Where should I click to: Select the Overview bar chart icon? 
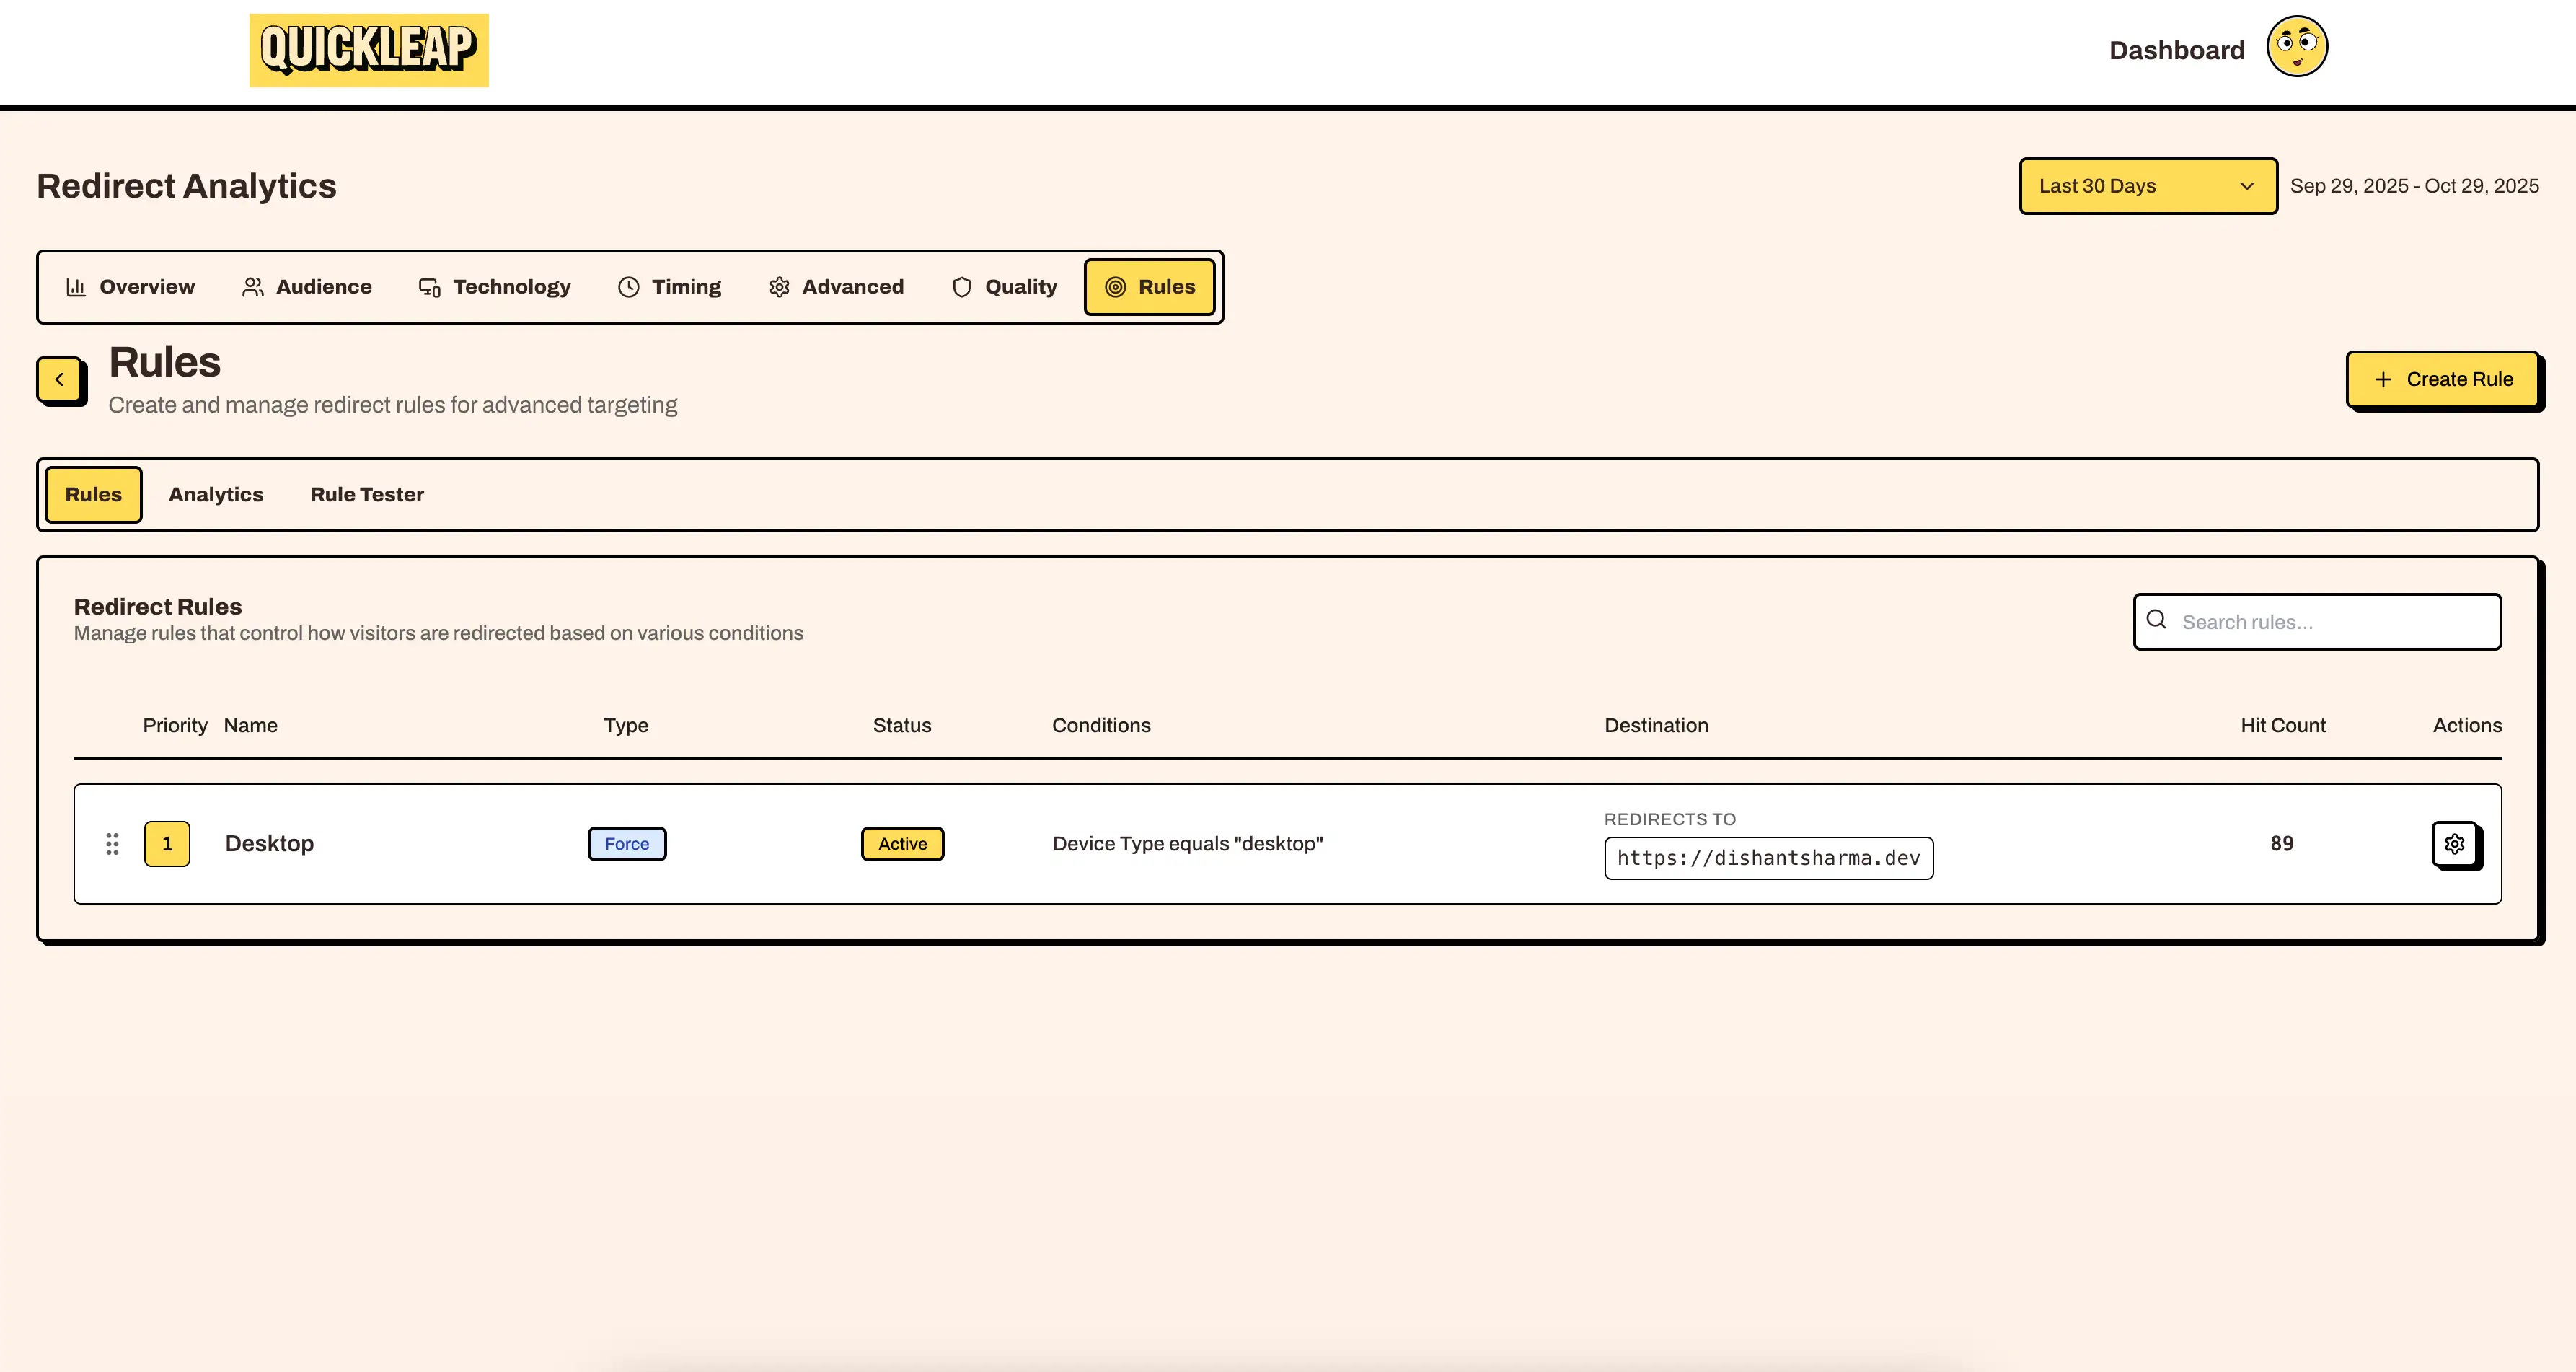pyautogui.click(x=77, y=287)
